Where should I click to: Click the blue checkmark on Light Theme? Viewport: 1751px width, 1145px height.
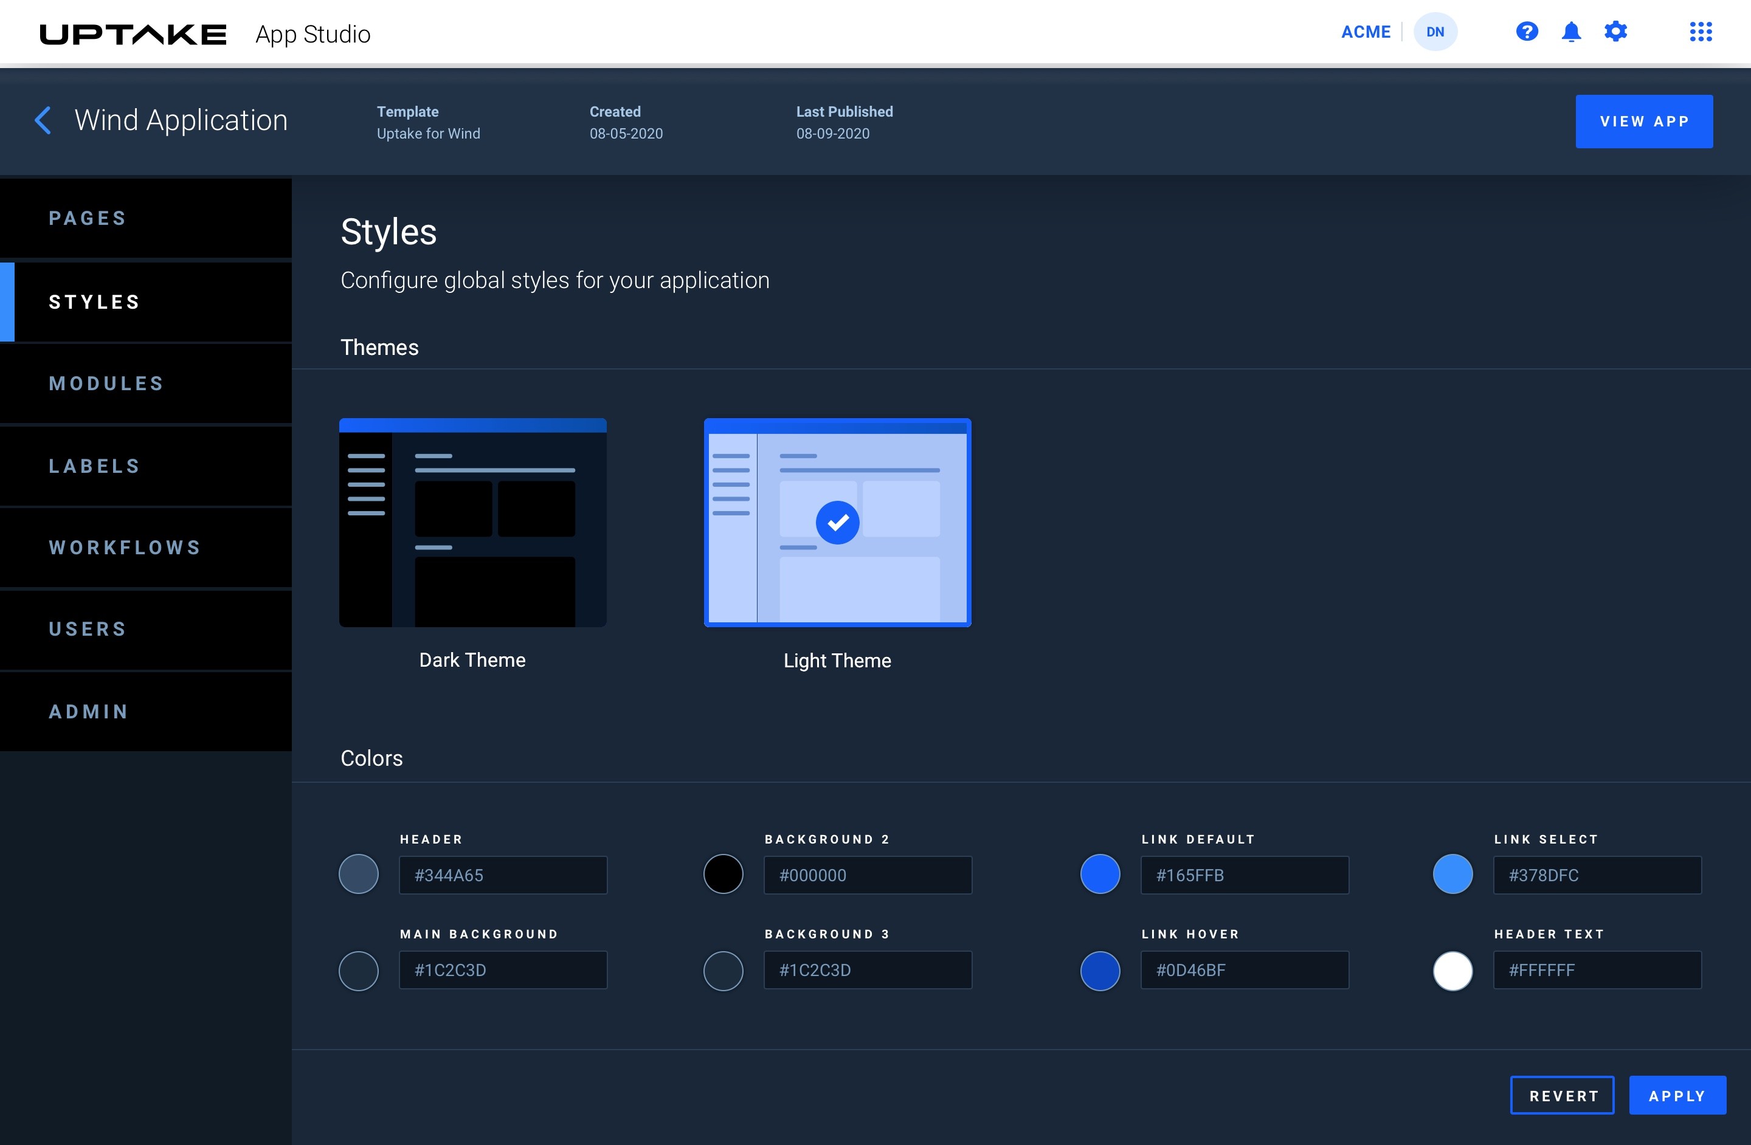837,522
